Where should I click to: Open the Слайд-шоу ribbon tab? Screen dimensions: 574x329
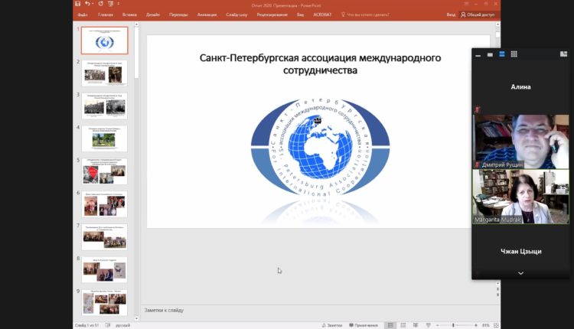(236, 15)
